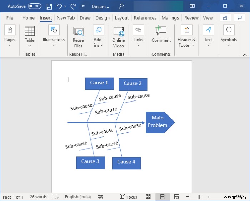Expand the Links dropdown arrow
The height and width of the screenshot is (201, 250).
point(138,45)
